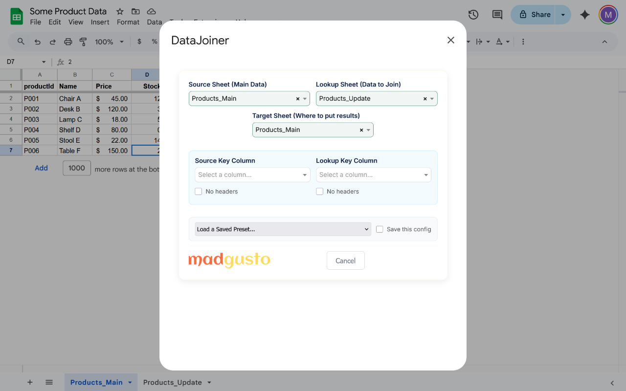Click the Gemini sparkle icon

point(584,15)
